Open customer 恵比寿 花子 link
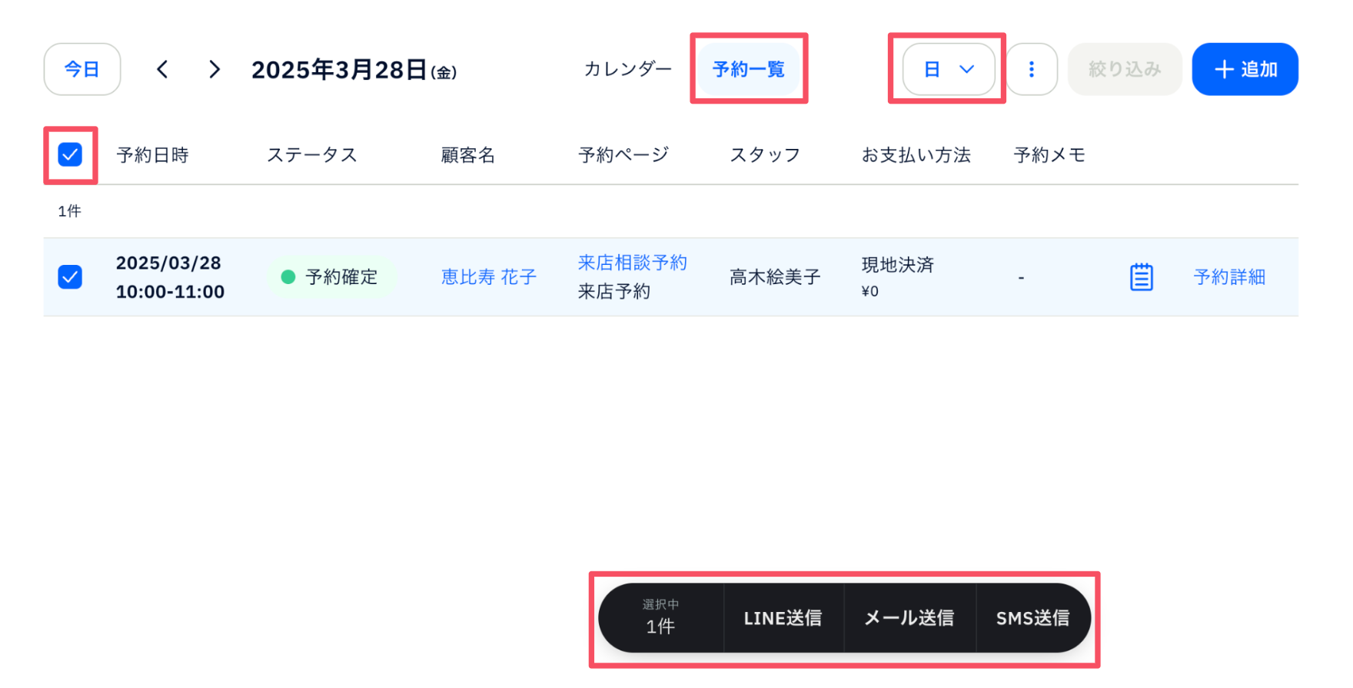Image resolution: width=1353 pixels, height=688 pixels. pos(488,277)
